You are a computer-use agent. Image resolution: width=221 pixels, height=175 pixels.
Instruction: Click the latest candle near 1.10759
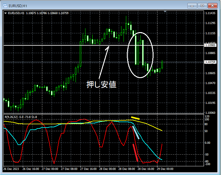[162, 65]
